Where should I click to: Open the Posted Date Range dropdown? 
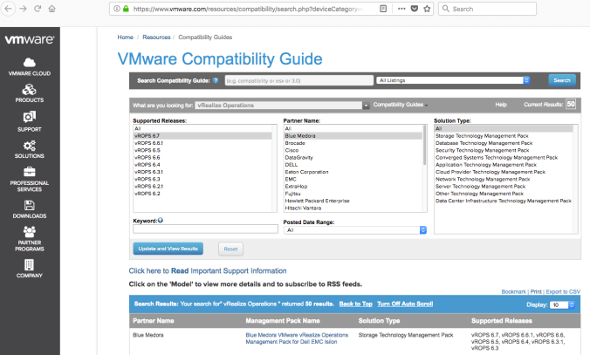coord(355,229)
